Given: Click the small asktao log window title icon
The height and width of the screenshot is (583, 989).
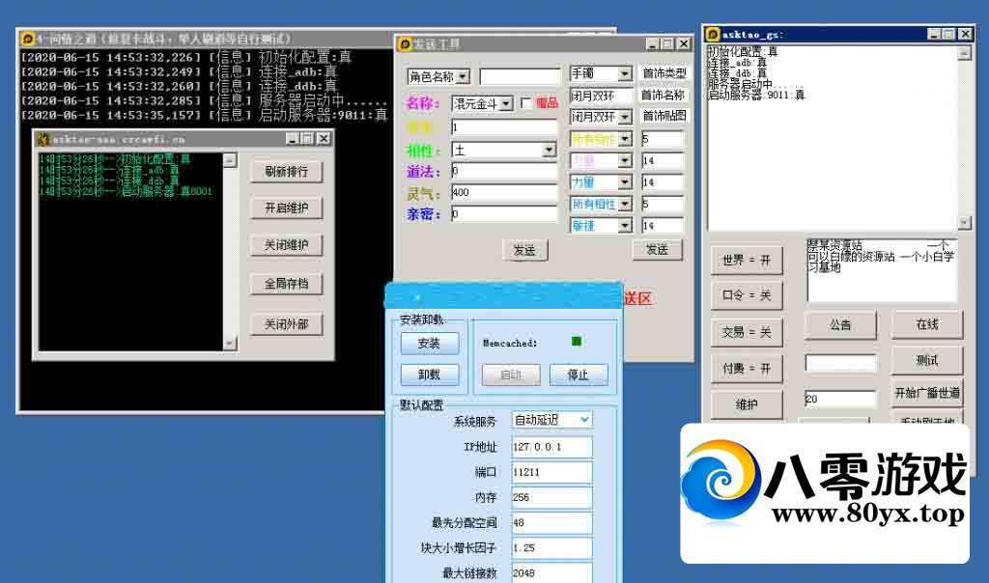Looking at the screenshot, I should pos(42,139).
